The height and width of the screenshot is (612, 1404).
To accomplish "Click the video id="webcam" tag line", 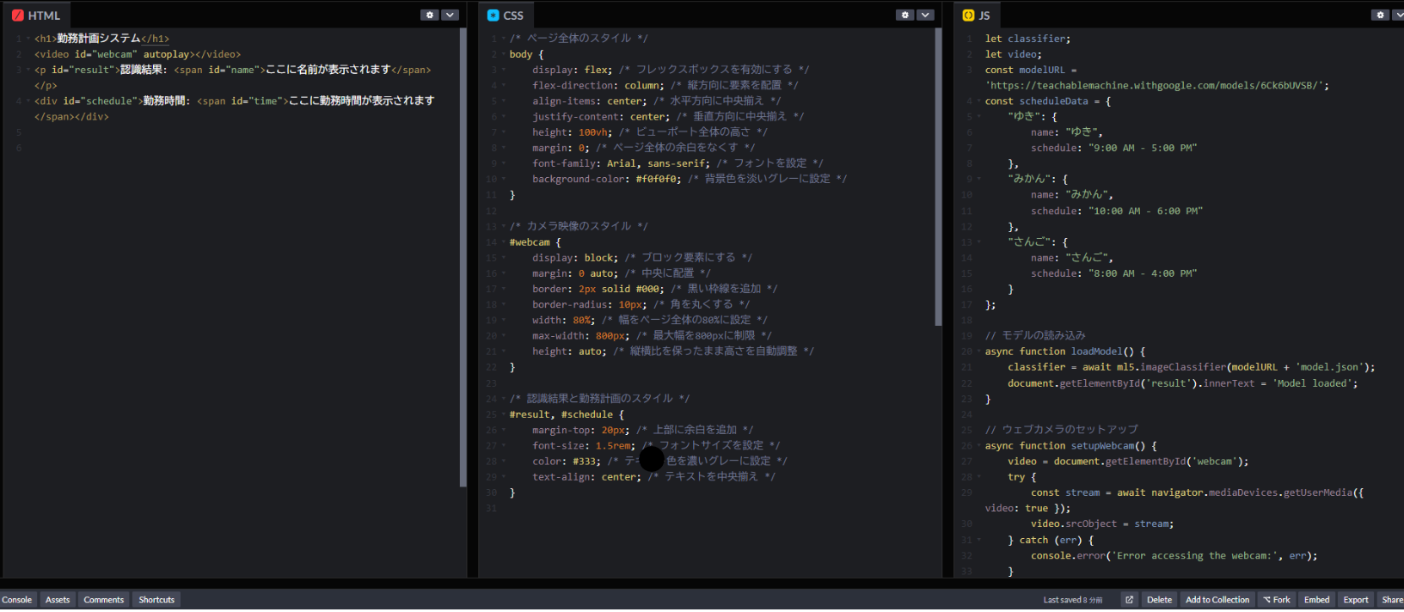I will (x=138, y=54).
